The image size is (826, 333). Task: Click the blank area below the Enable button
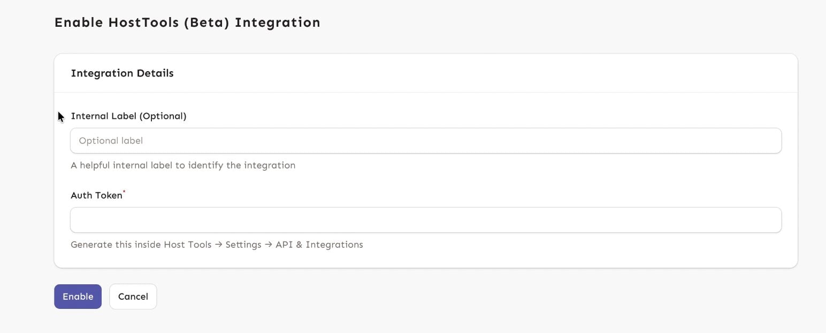pyautogui.click(x=78, y=321)
